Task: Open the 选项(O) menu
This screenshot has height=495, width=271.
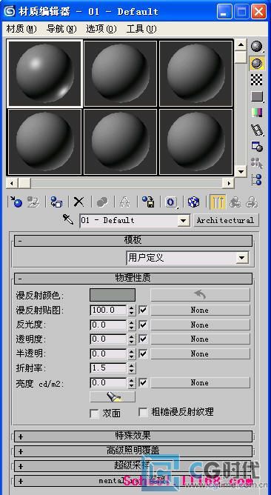Action: (x=101, y=29)
